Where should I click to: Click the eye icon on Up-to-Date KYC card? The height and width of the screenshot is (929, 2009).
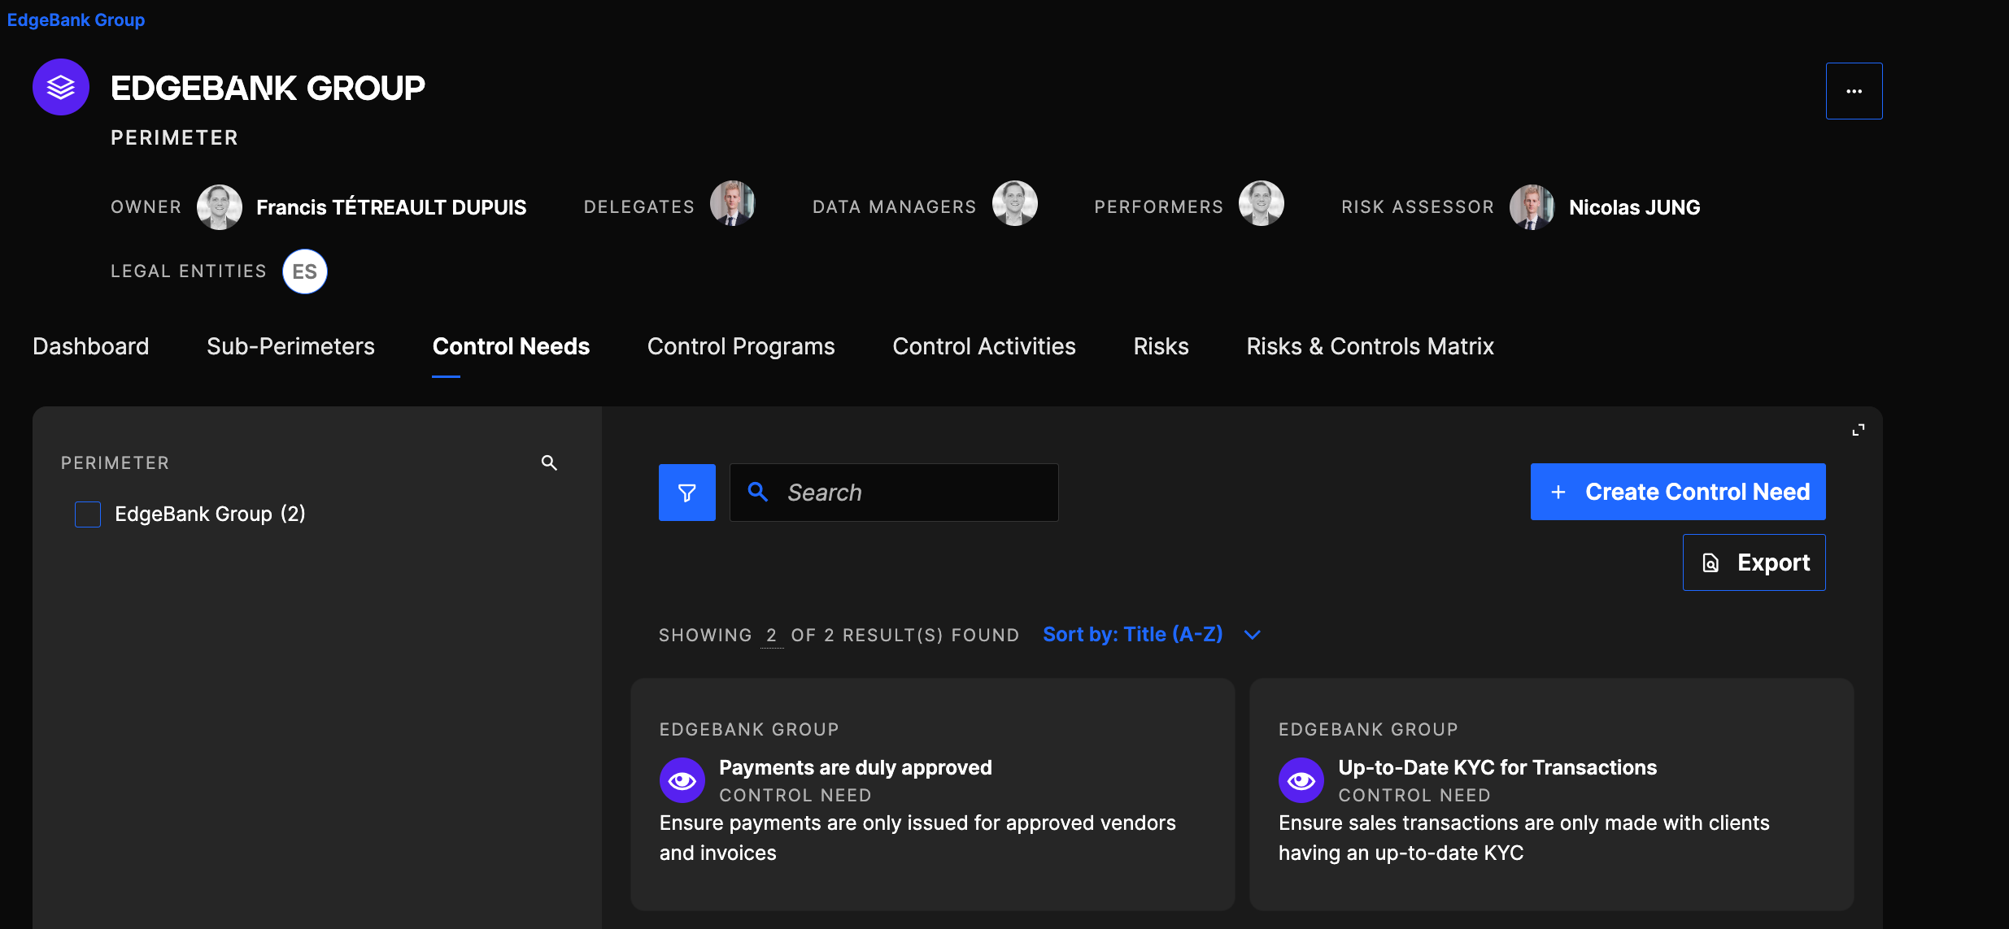coord(1301,780)
